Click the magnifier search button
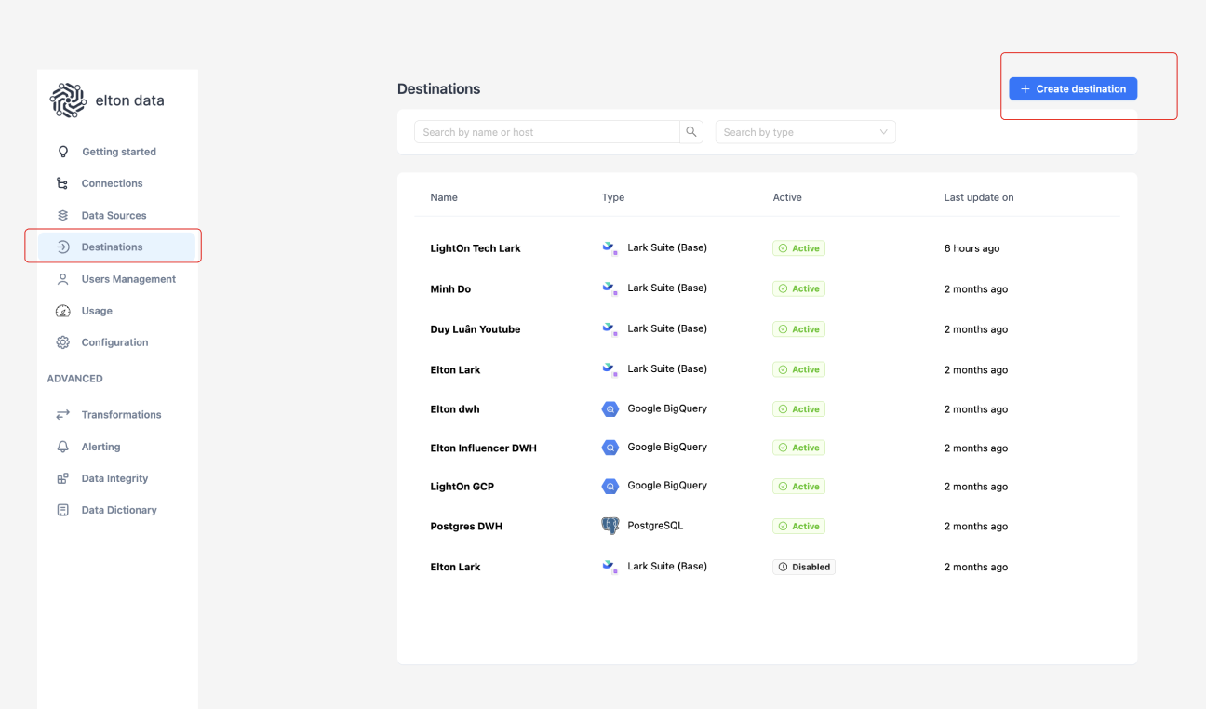1206x709 pixels. point(691,132)
